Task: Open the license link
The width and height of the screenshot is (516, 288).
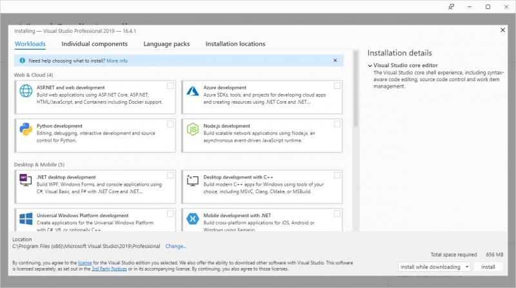Action: [84, 263]
